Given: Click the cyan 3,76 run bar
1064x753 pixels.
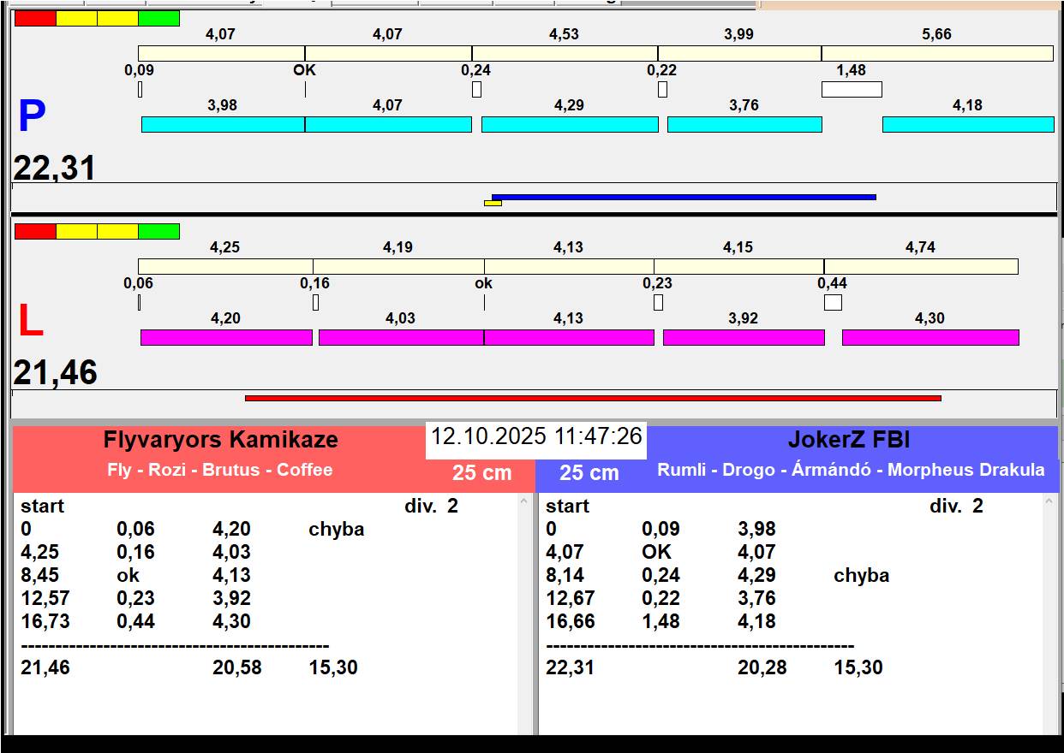Looking at the screenshot, I should click(x=744, y=124).
